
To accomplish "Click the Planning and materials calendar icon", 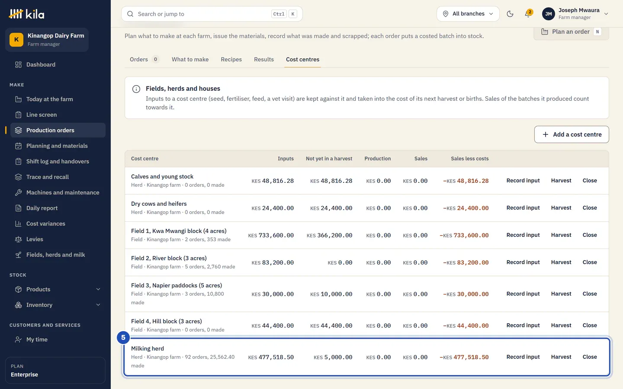I will pos(18,146).
